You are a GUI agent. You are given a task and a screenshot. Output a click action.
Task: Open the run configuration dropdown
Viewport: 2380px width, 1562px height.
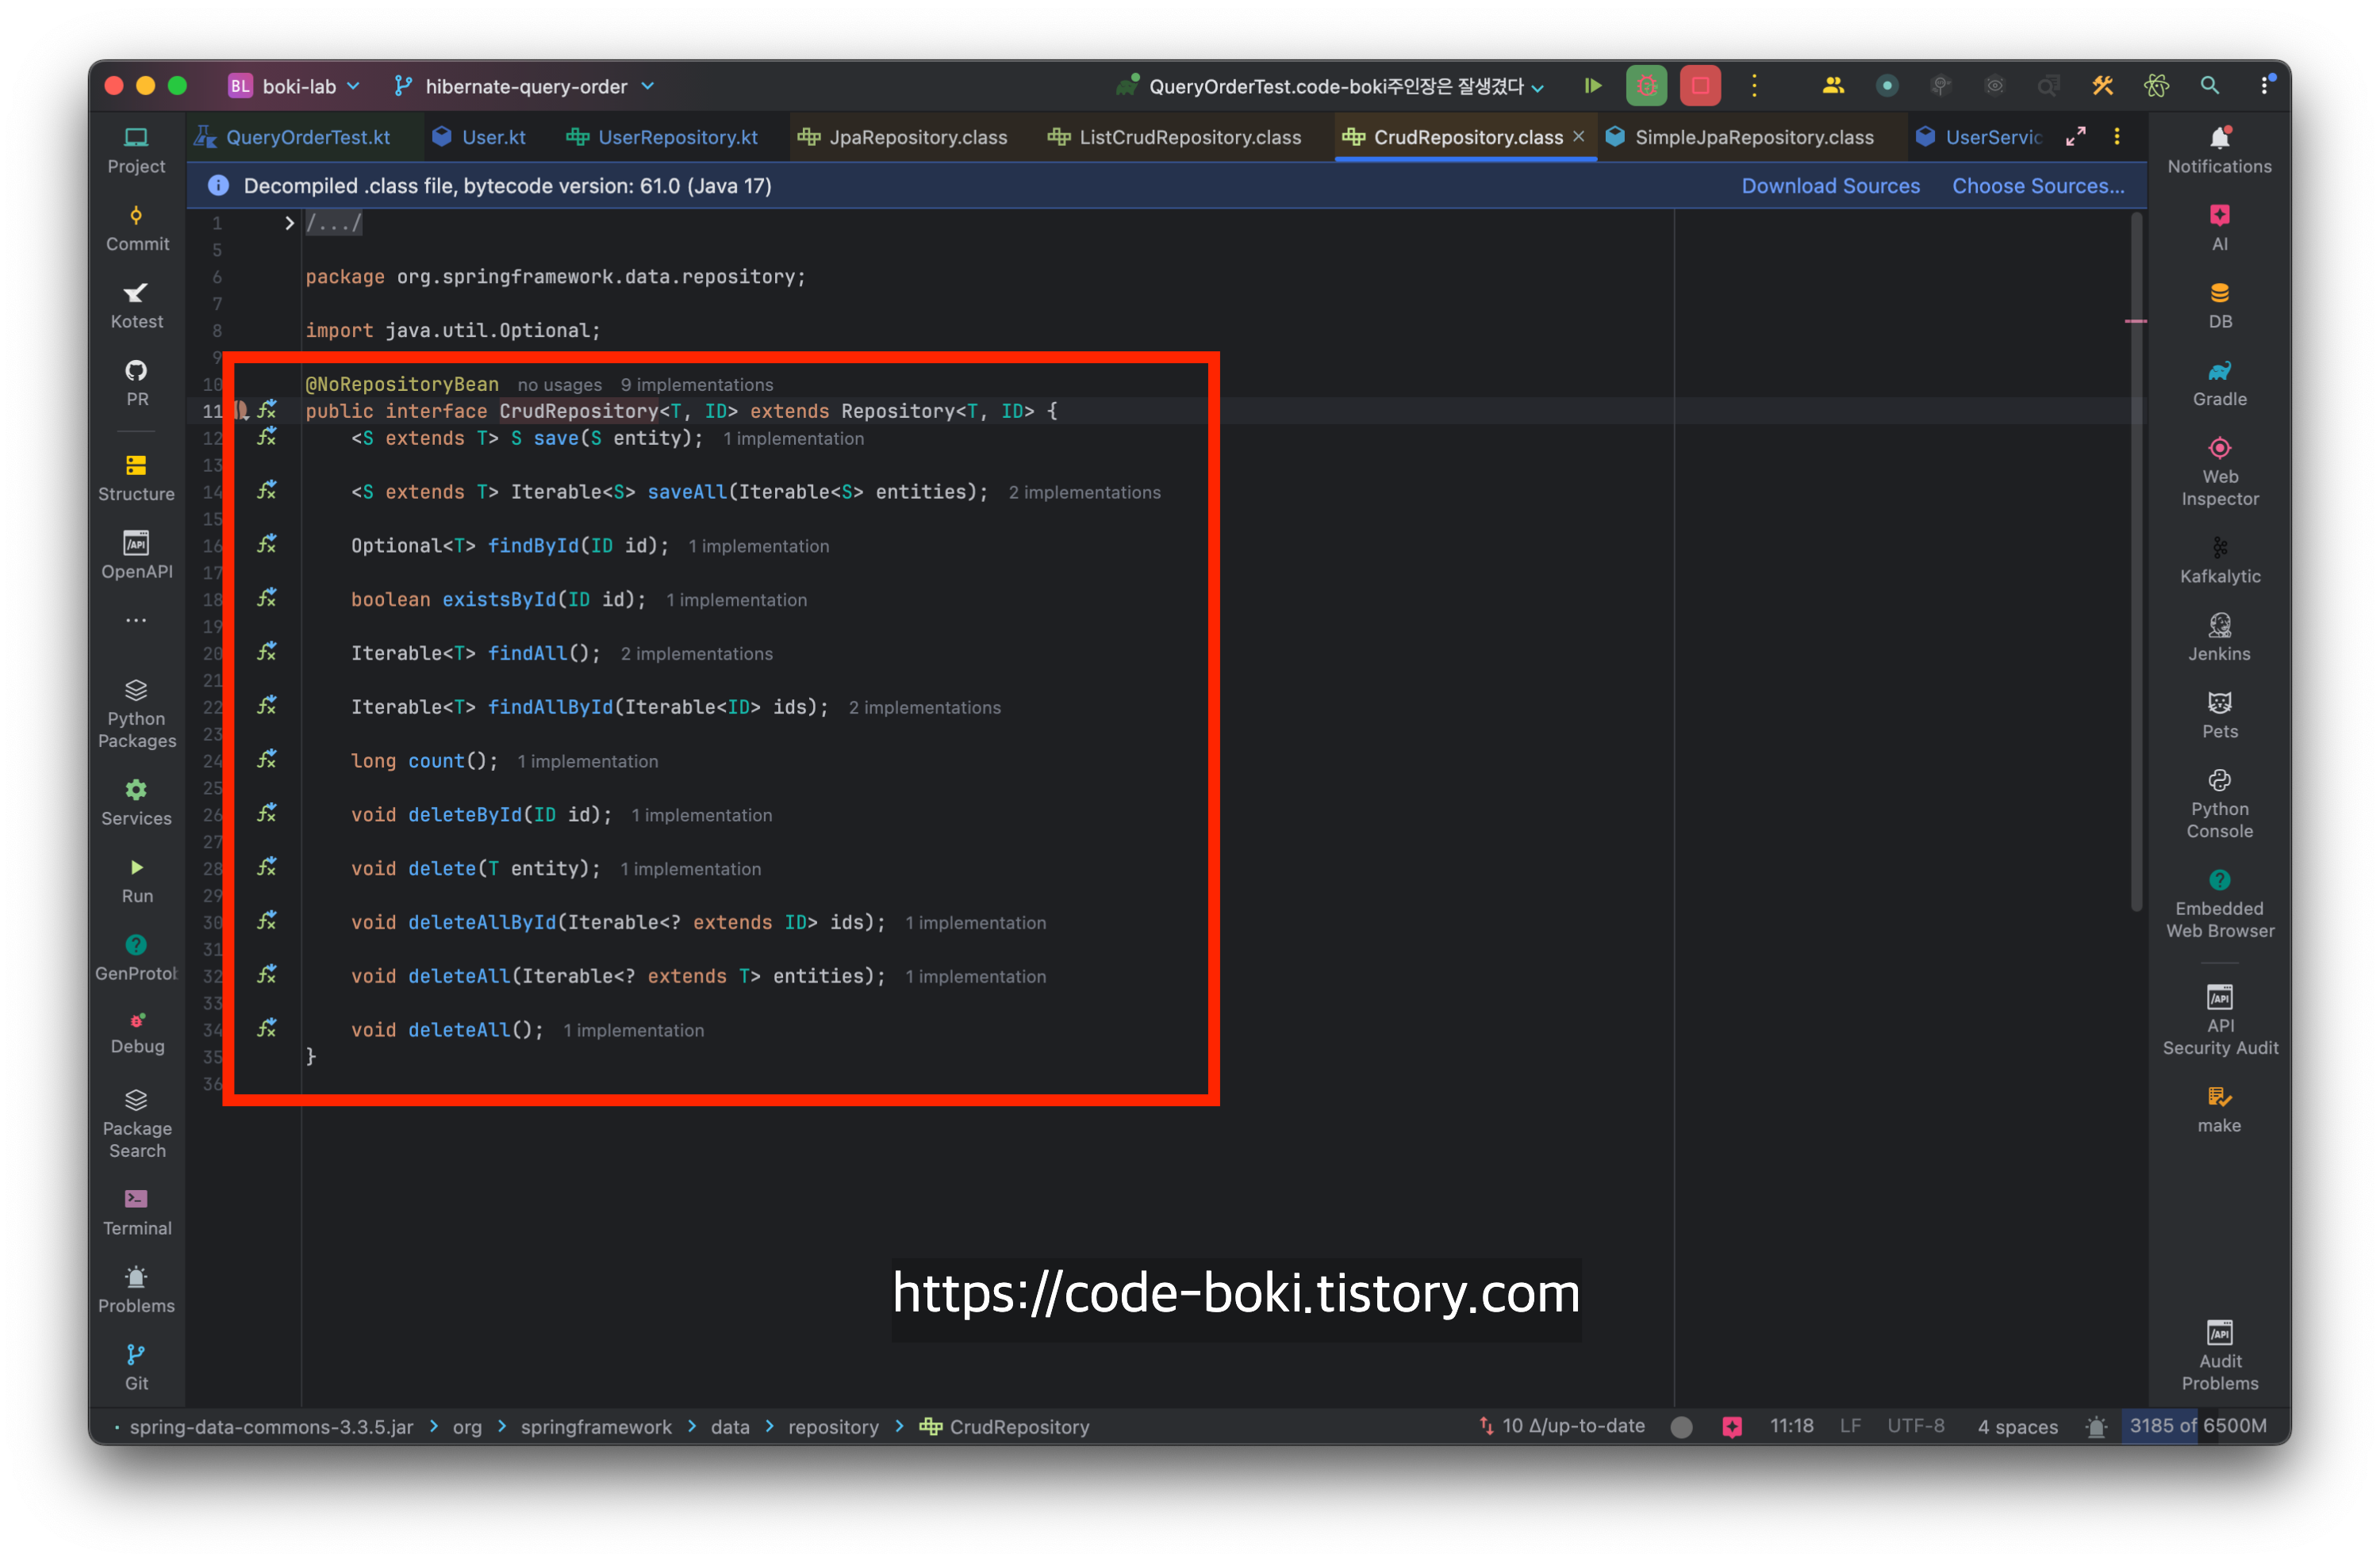coord(1335,86)
